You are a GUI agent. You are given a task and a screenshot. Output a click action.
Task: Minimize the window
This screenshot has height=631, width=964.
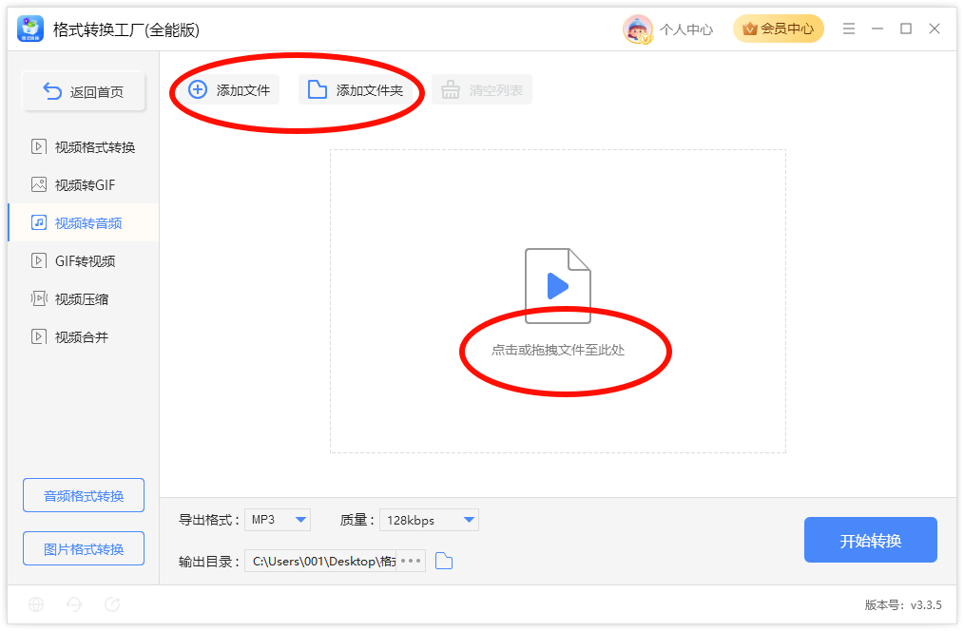(877, 29)
